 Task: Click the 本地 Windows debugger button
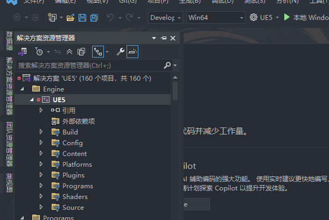(306, 17)
